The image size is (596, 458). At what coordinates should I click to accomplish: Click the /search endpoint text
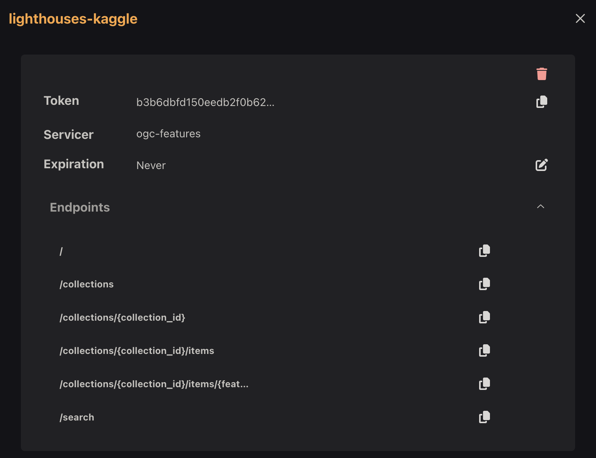[77, 417]
